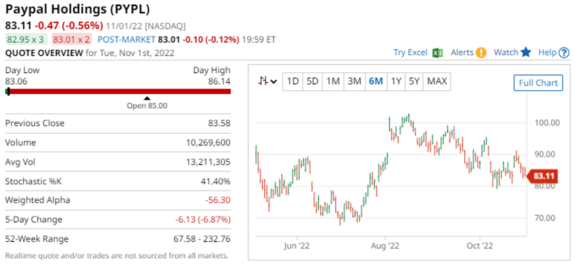Click the POST-MARKET link
Screen dimensions: 575x265
coord(126,39)
